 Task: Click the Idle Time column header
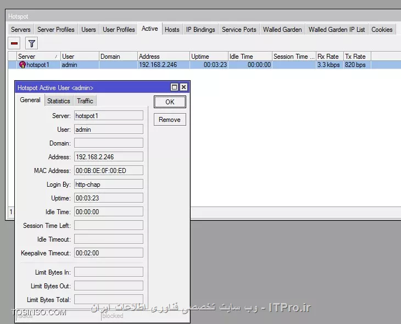point(250,57)
